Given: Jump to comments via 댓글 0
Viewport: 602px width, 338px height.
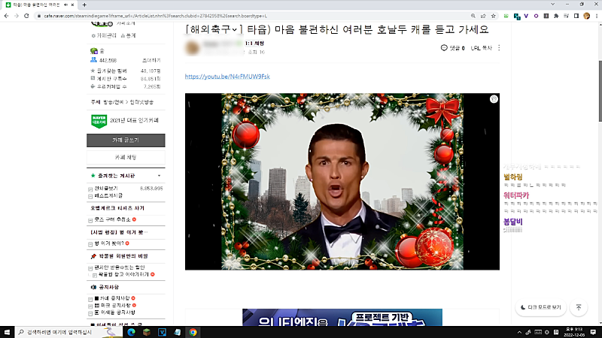Looking at the screenshot, I should (453, 48).
